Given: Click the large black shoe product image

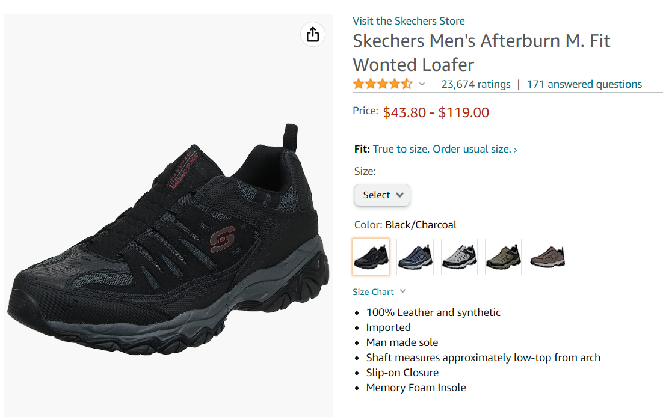Looking at the screenshot, I should click(x=168, y=240).
